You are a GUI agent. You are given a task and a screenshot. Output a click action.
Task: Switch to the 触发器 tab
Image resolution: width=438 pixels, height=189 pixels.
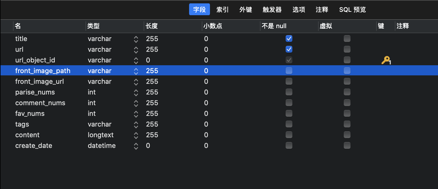272,10
